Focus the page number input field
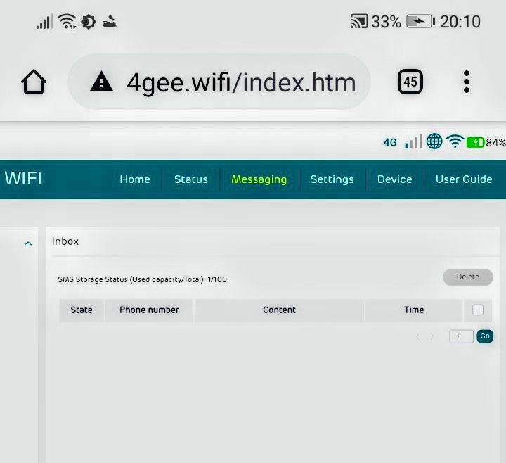The image size is (506, 463). 461,336
